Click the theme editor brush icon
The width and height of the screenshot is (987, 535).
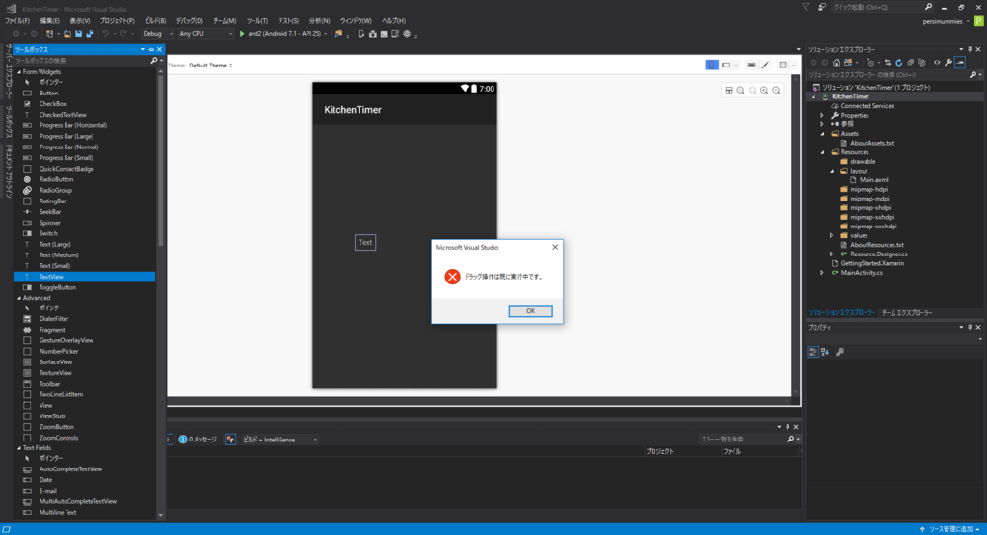765,65
